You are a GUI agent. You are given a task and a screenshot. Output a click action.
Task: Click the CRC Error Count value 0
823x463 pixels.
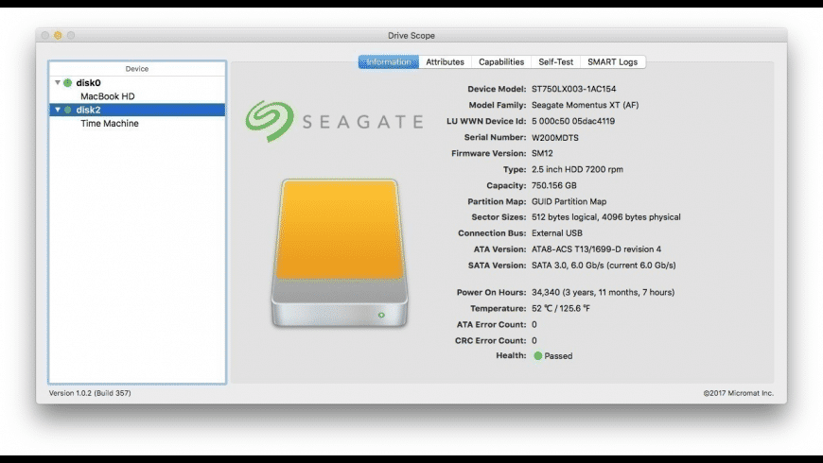click(x=534, y=341)
